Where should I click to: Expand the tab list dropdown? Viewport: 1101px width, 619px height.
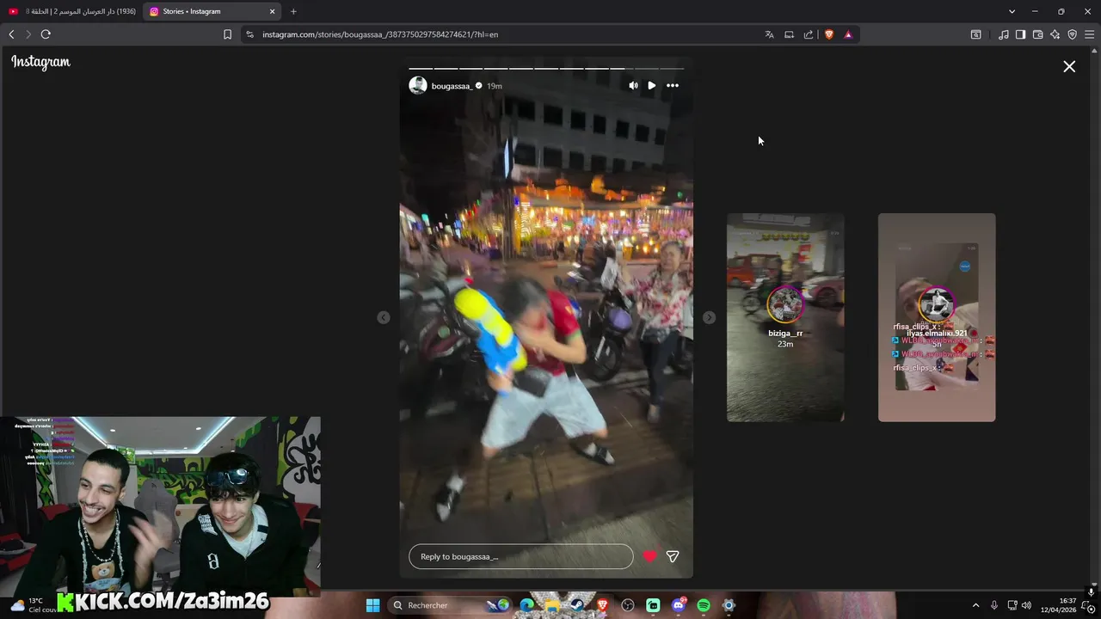point(1012,11)
